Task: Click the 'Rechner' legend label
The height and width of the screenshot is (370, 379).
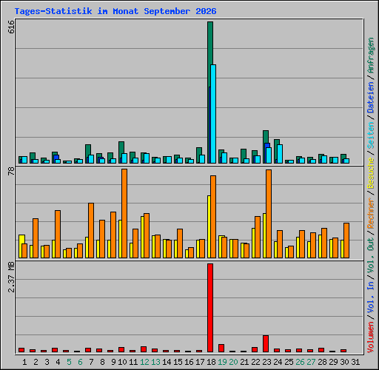Action: [371, 213]
